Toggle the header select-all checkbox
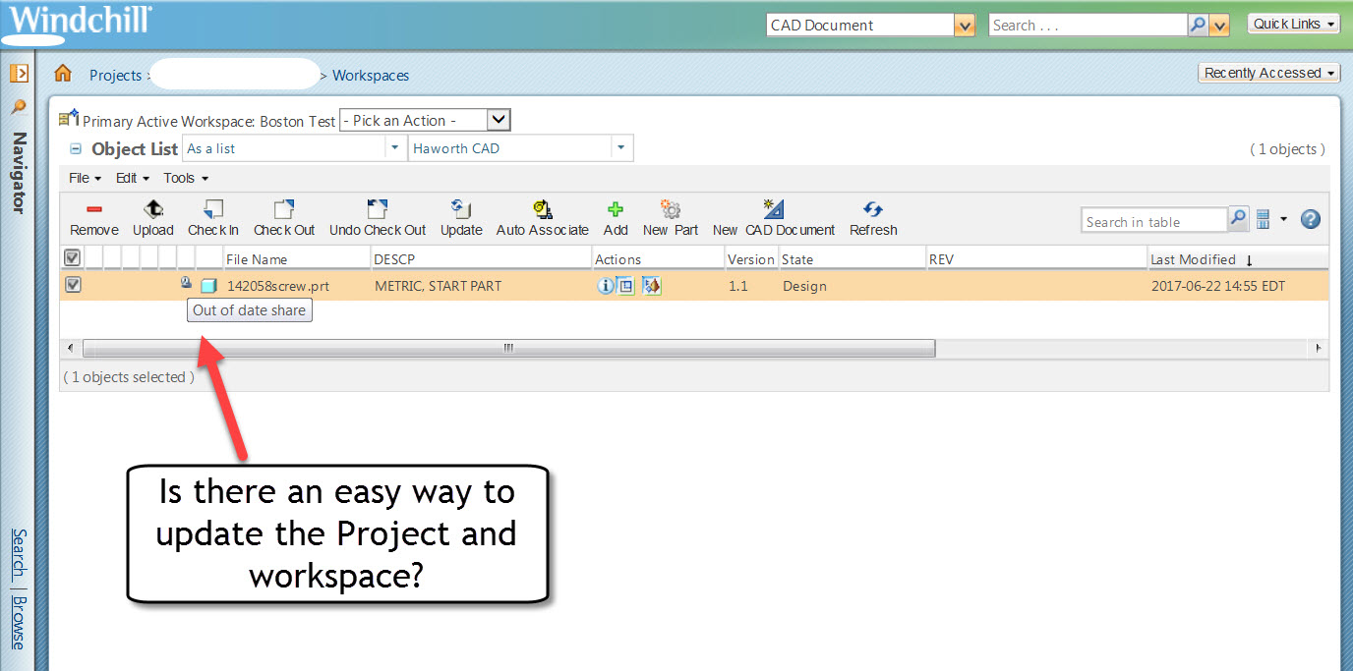Screen dimensions: 1353x671 coord(71,256)
